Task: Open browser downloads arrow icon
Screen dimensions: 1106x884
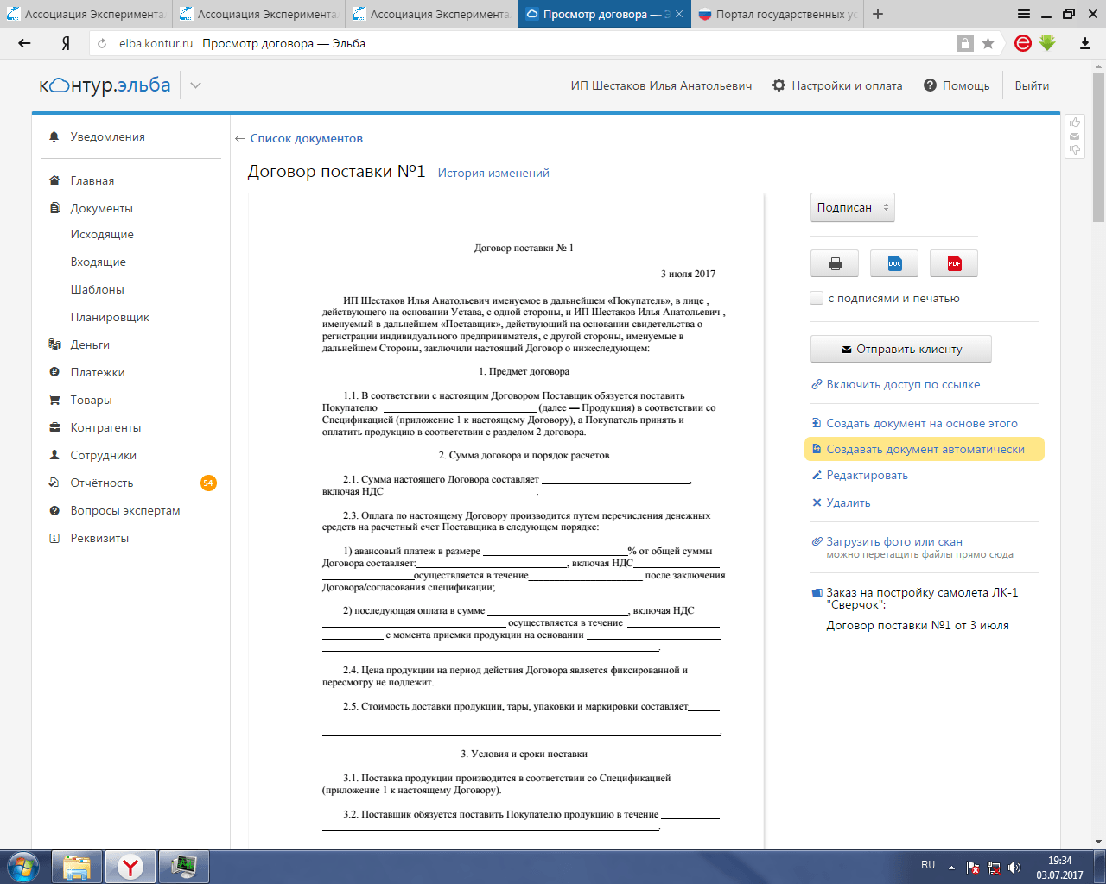Action: tap(1085, 43)
